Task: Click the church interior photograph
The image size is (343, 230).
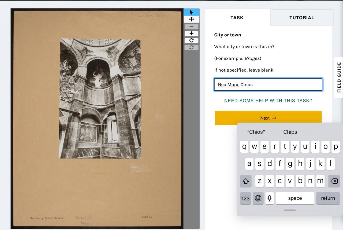Action: 100,99
